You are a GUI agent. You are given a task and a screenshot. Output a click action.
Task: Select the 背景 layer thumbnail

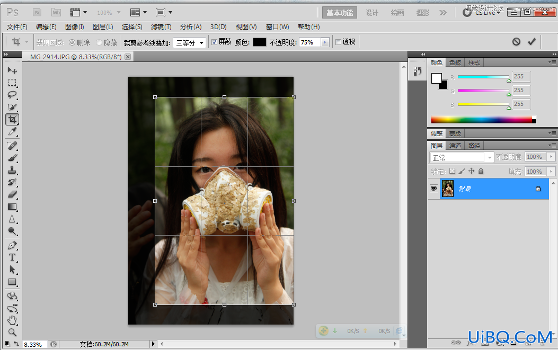click(448, 189)
